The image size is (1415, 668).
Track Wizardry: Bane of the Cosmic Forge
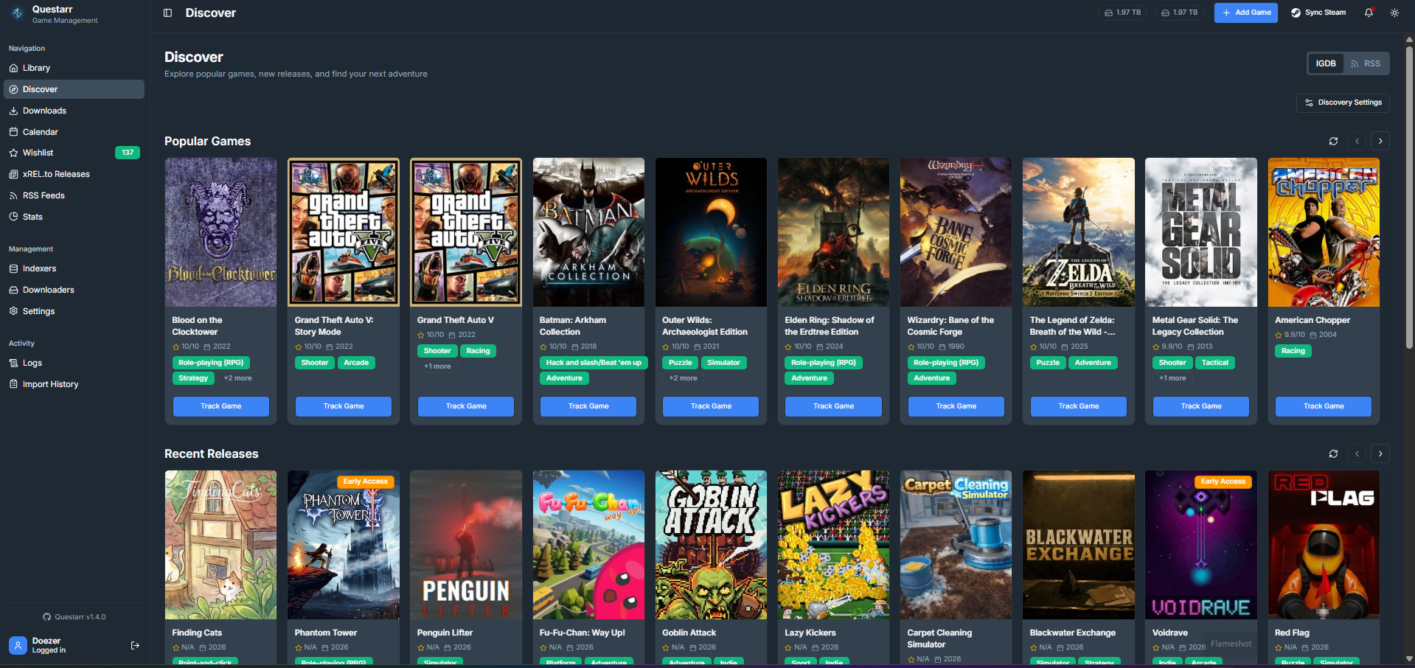pos(956,406)
